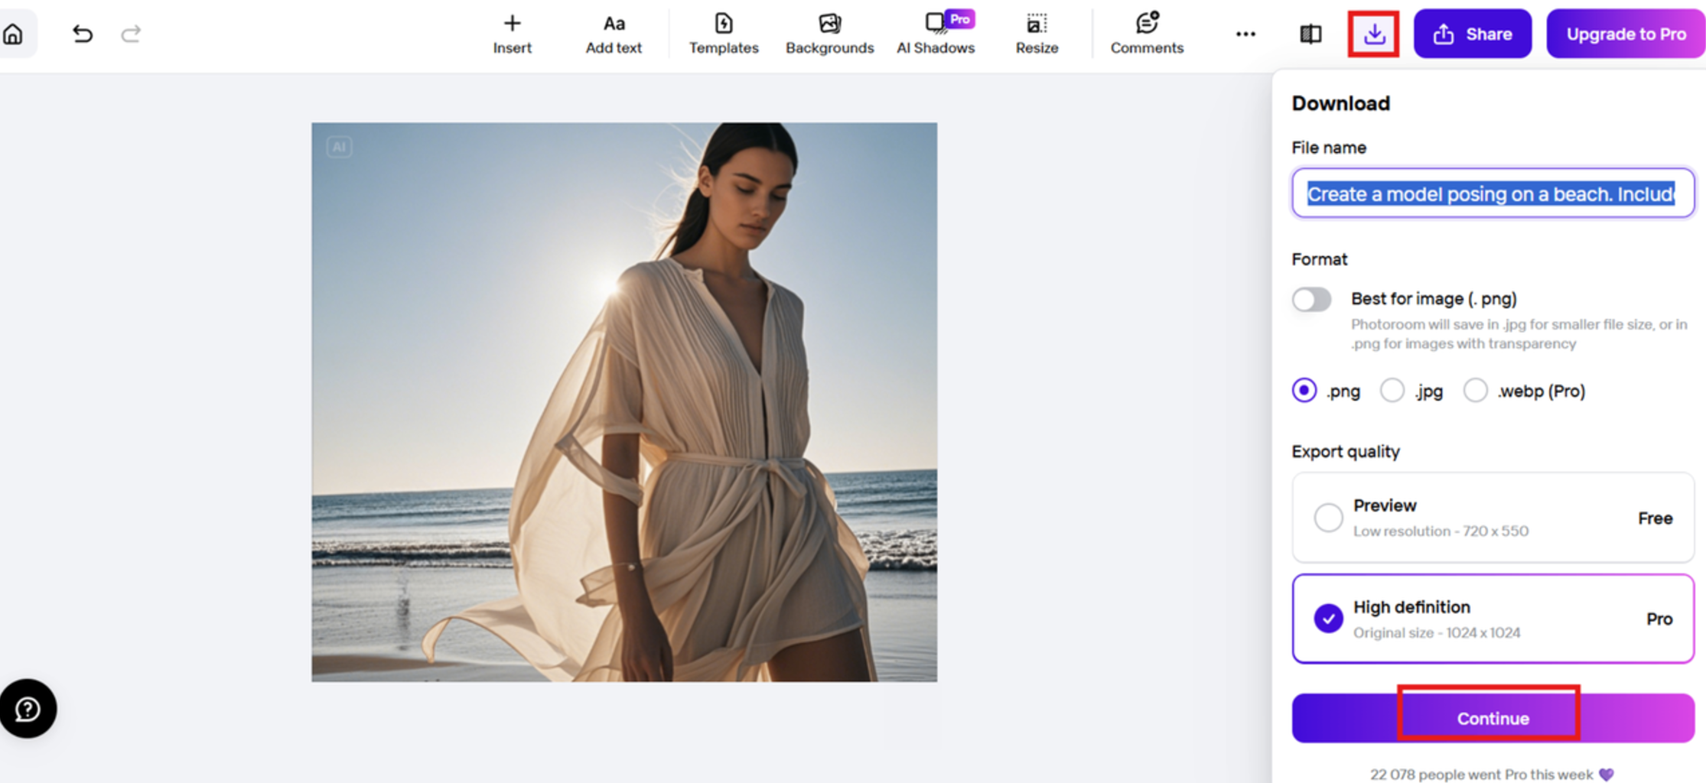Open the Templates tool

click(723, 34)
